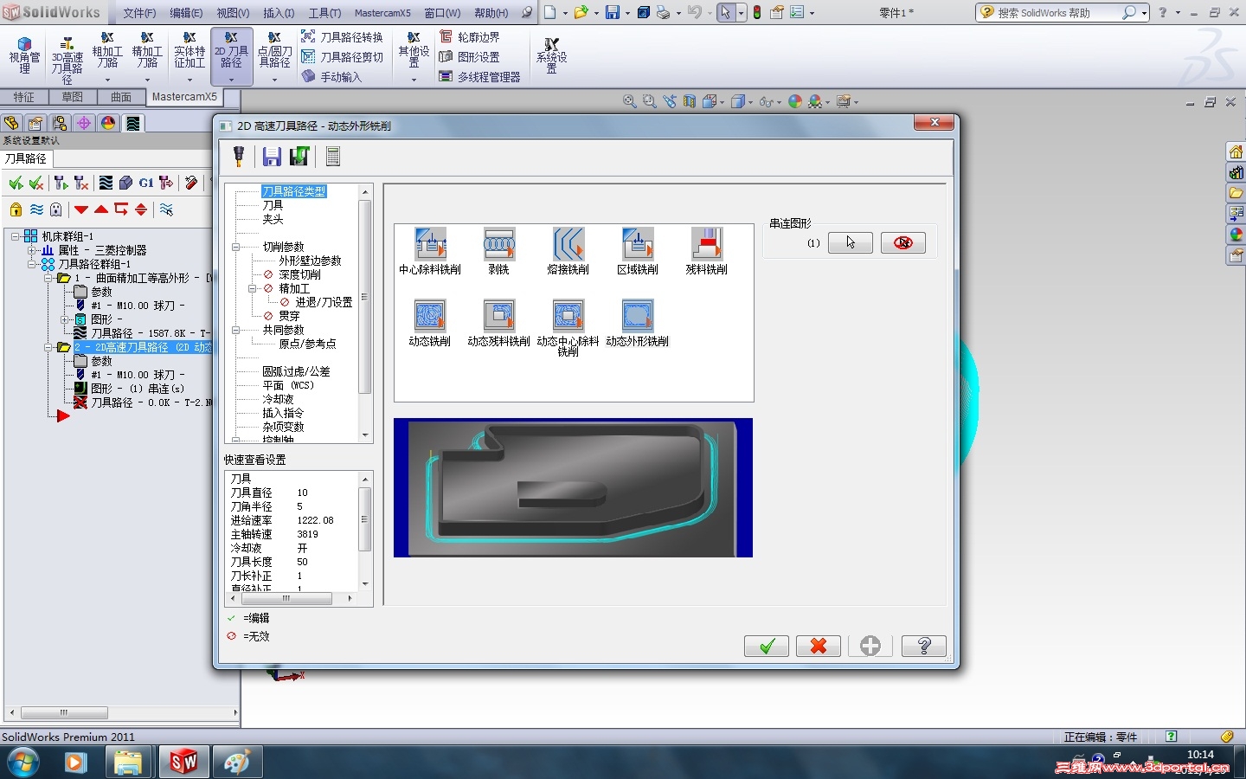Toggle toolpath display blue waves icon
1246x779 pixels.
tap(36, 209)
